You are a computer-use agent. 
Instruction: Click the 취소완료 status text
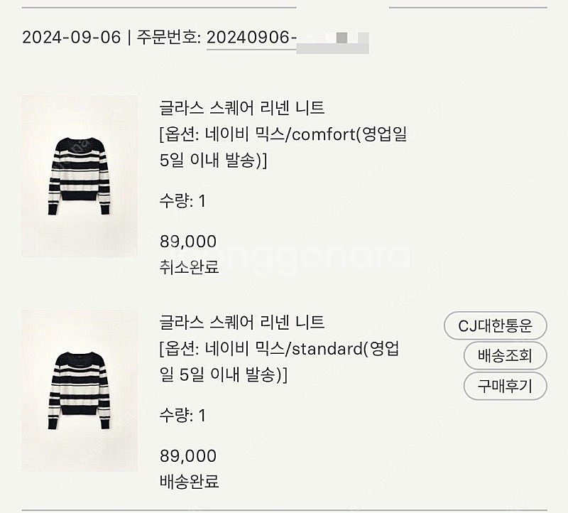[x=190, y=267]
